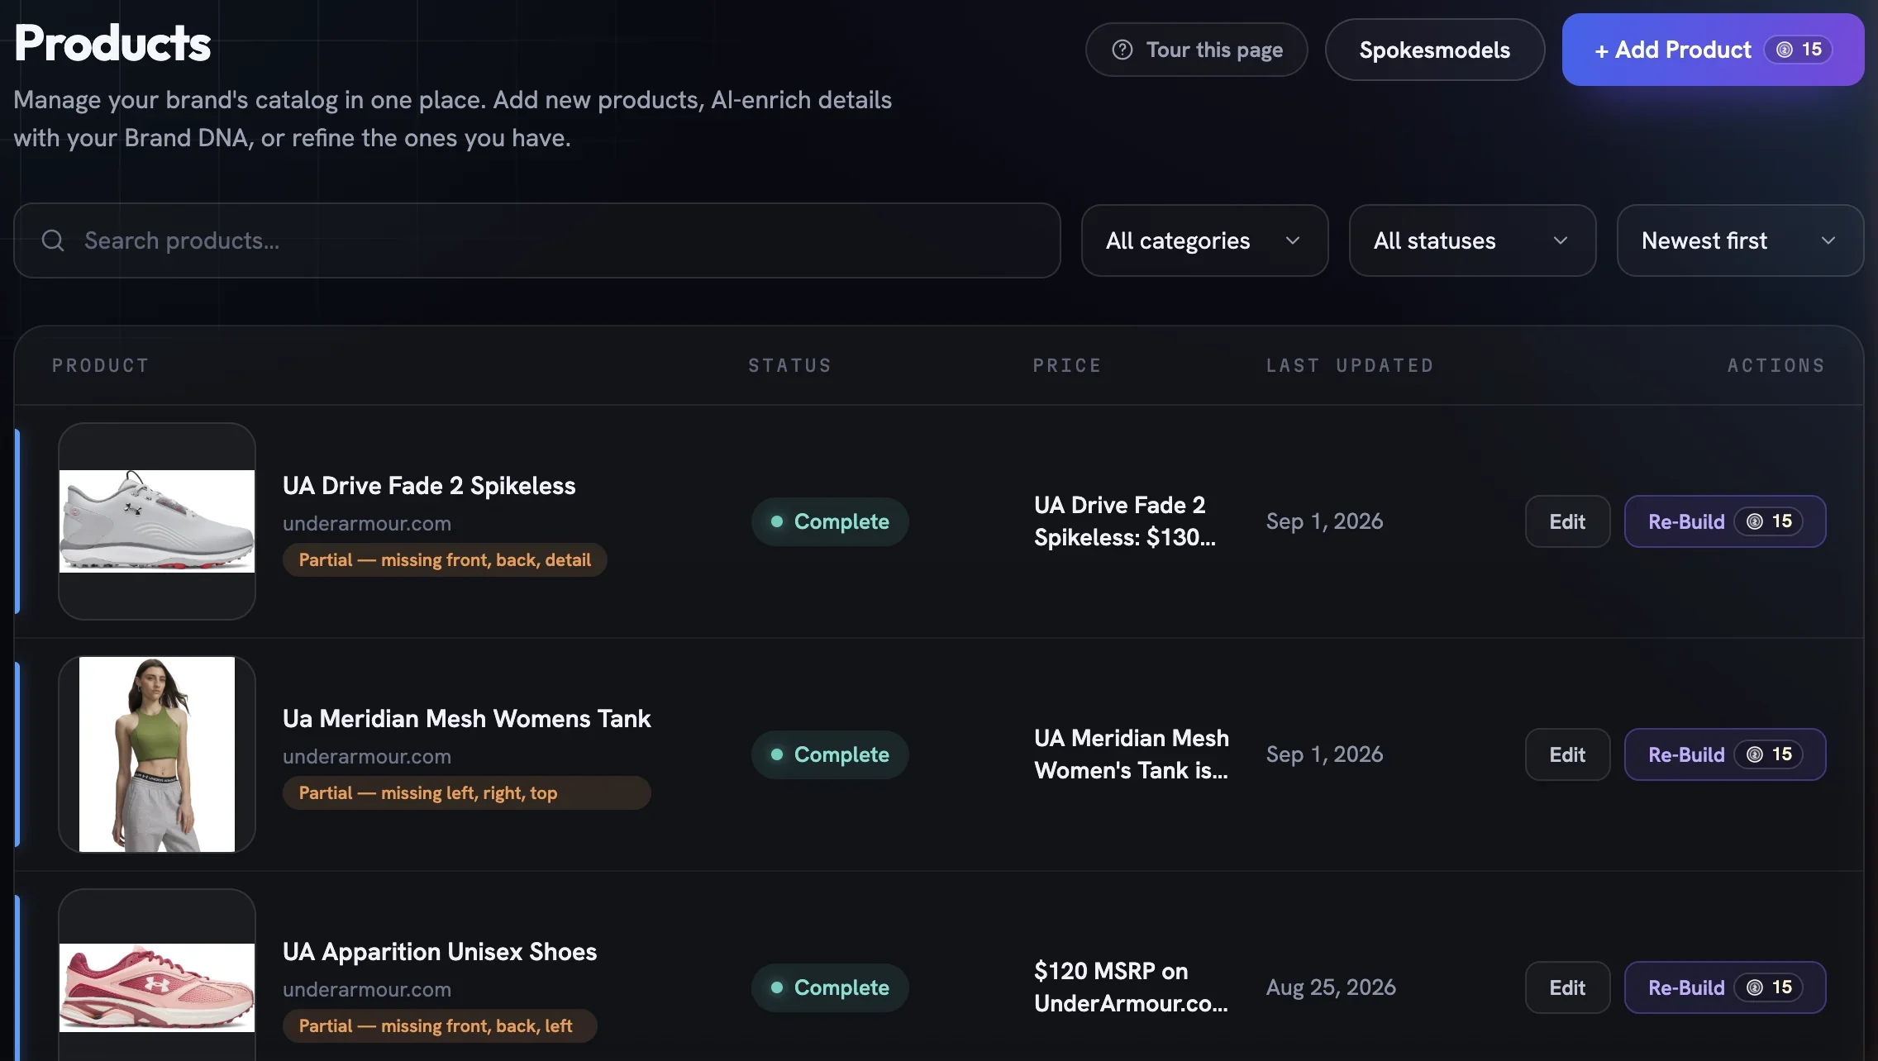Image resolution: width=1878 pixels, height=1061 pixels.
Task: Click the + Add Product button
Action: [x=1713, y=50]
